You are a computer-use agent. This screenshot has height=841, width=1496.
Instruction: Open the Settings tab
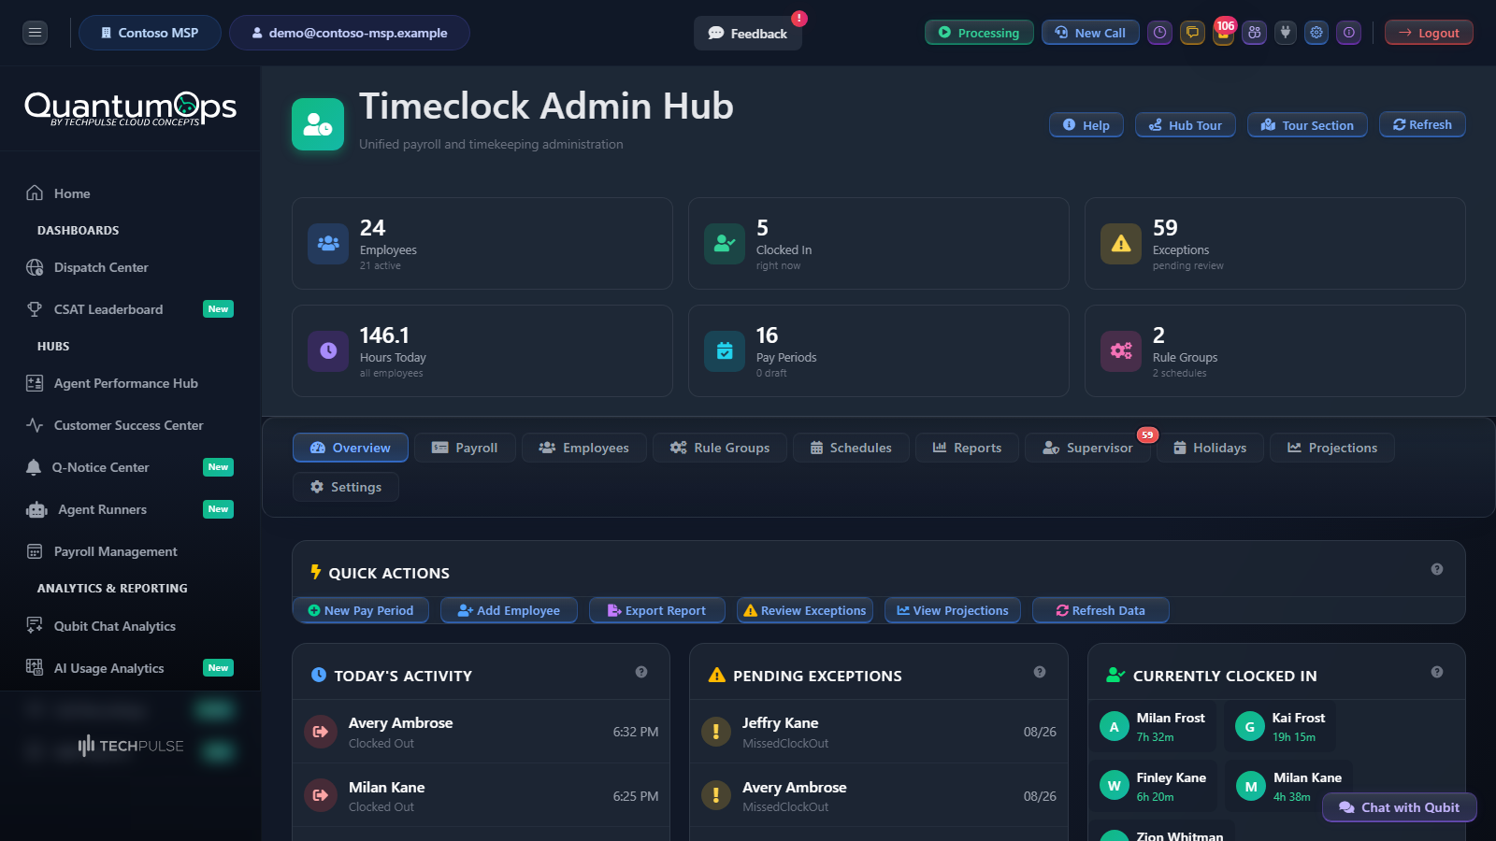click(x=346, y=487)
